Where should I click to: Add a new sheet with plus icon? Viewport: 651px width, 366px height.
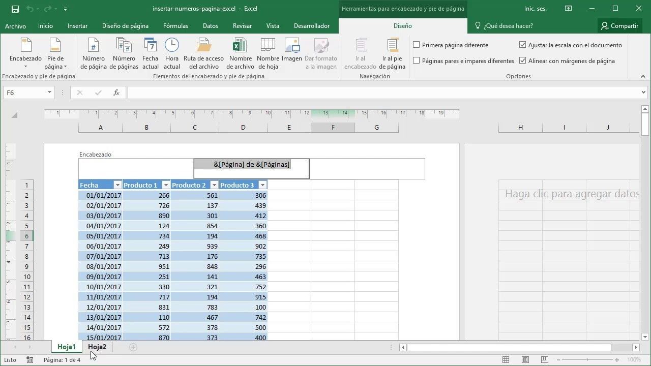[133, 347]
